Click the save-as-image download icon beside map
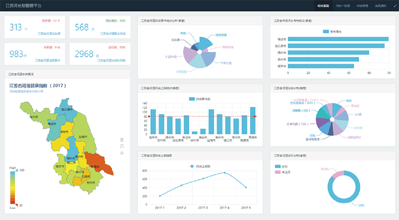The height and width of the screenshot is (220, 399). [121, 152]
